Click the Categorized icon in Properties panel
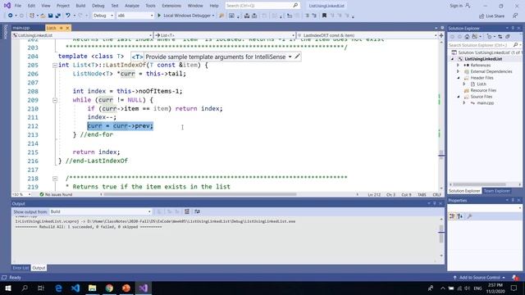This screenshot has height=295, width=525. (x=452, y=216)
